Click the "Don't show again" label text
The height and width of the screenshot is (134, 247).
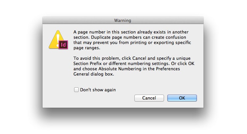(x=97, y=90)
